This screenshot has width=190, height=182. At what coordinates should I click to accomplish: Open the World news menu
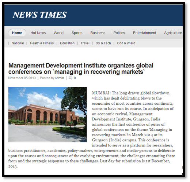pyautogui.click(x=58, y=33)
